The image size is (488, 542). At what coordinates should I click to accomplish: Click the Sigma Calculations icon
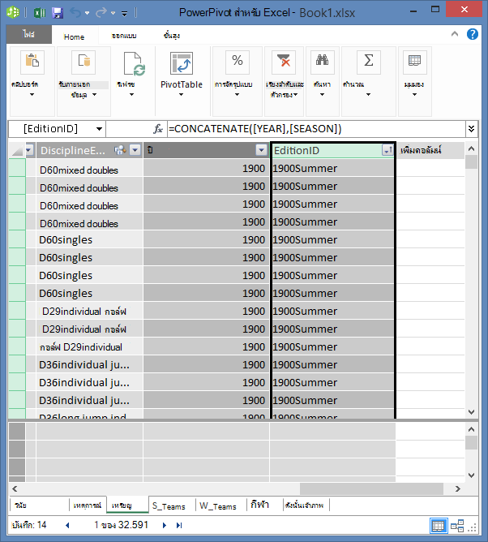click(x=369, y=62)
